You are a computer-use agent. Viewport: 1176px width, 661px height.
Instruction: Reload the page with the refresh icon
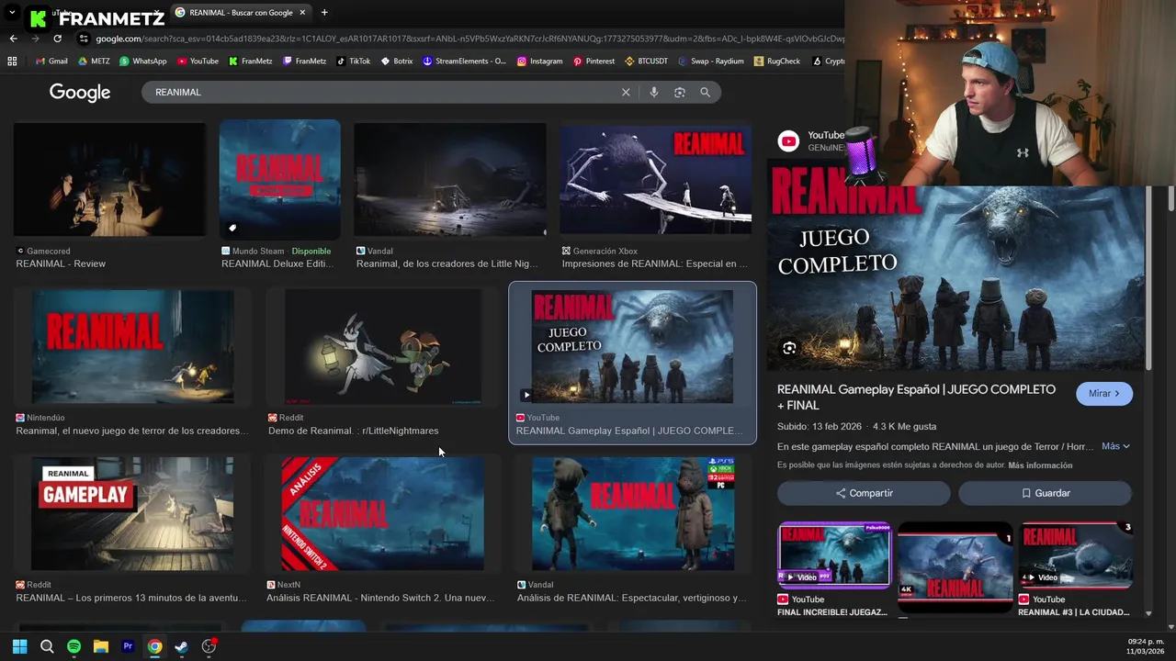[x=57, y=39]
